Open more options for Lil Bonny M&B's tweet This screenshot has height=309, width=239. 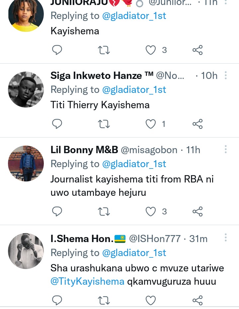[x=226, y=150]
